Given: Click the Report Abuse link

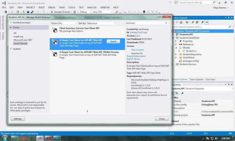Looking at the screenshot, I should point(133,59).
